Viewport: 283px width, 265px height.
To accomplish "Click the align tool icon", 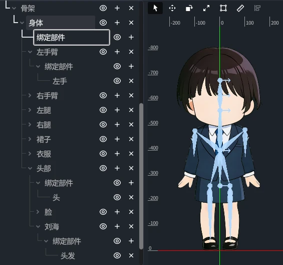I will pyautogui.click(x=257, y=8).
